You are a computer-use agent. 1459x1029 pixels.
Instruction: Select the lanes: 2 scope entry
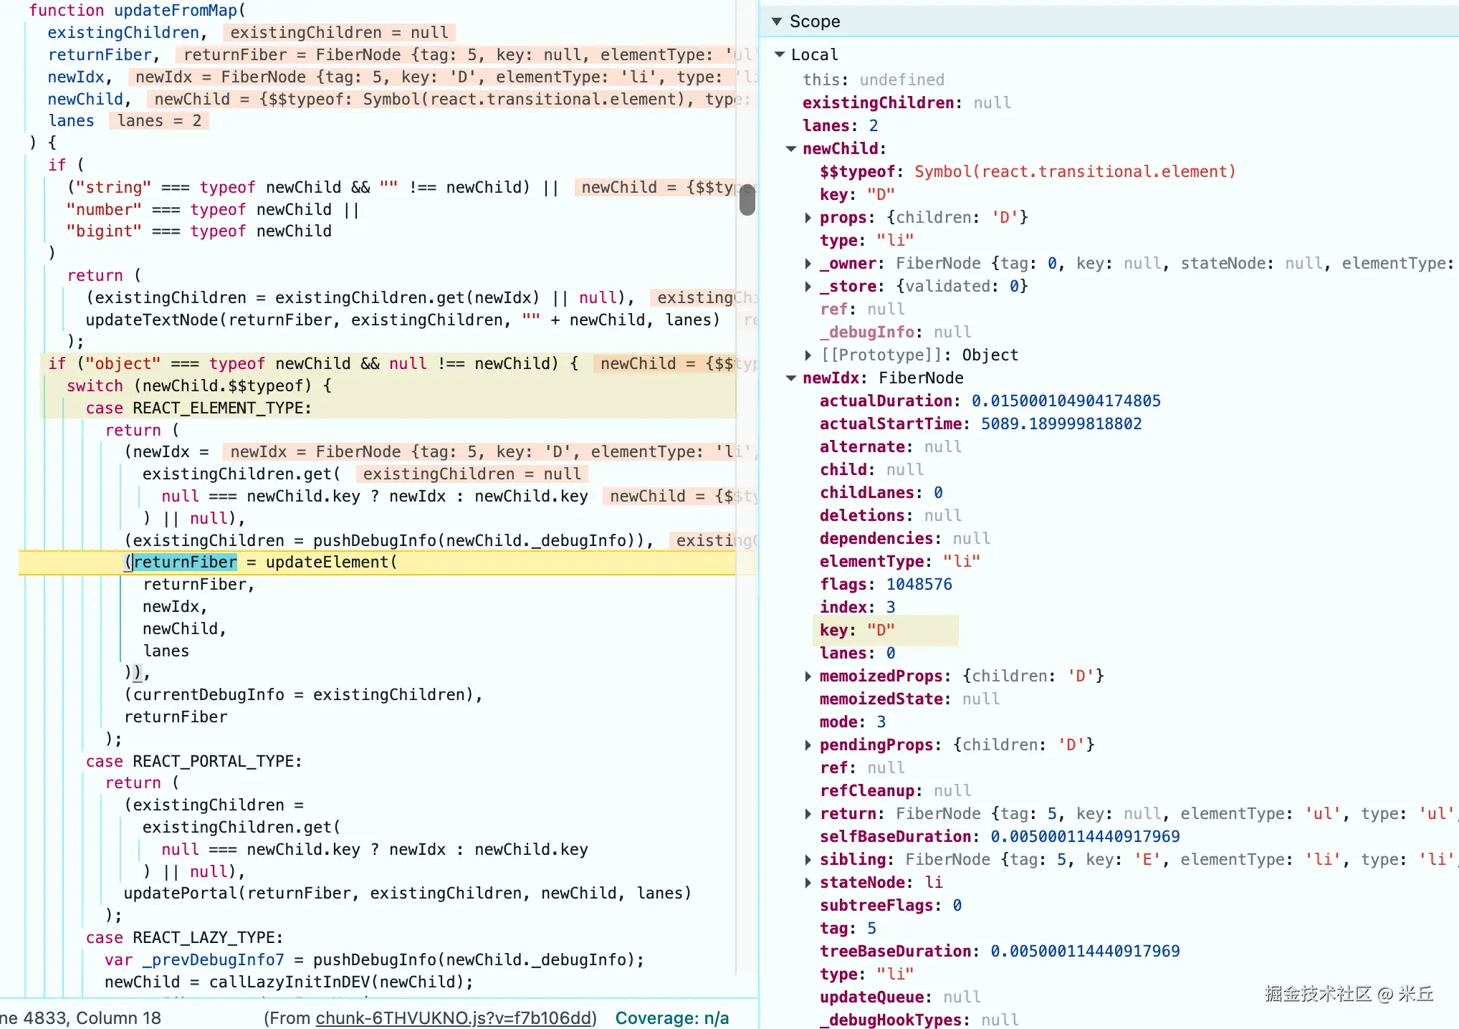840,125
